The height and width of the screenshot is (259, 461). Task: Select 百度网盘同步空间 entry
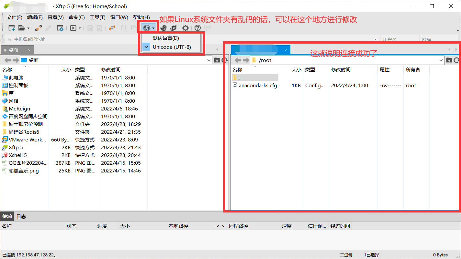coord(28,116)
